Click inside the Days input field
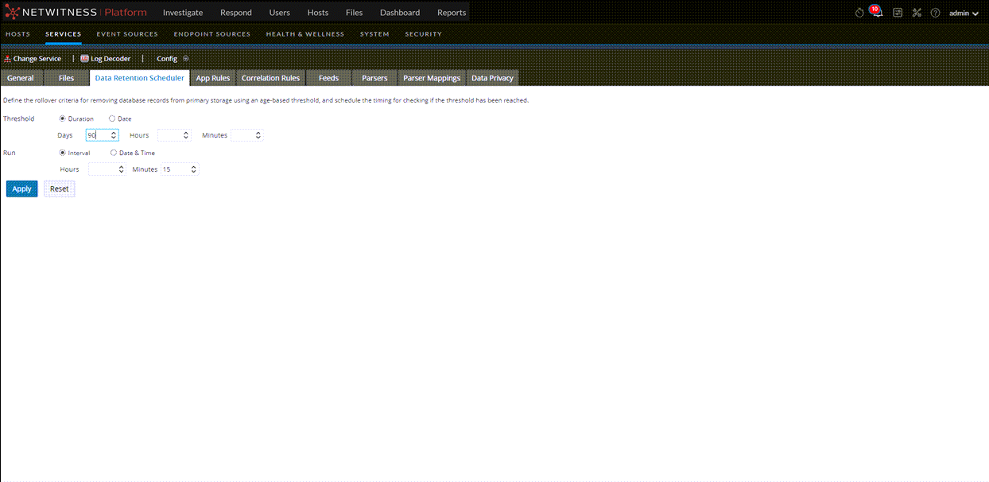The height and width of the screenshot is (482, 989). 97,134
